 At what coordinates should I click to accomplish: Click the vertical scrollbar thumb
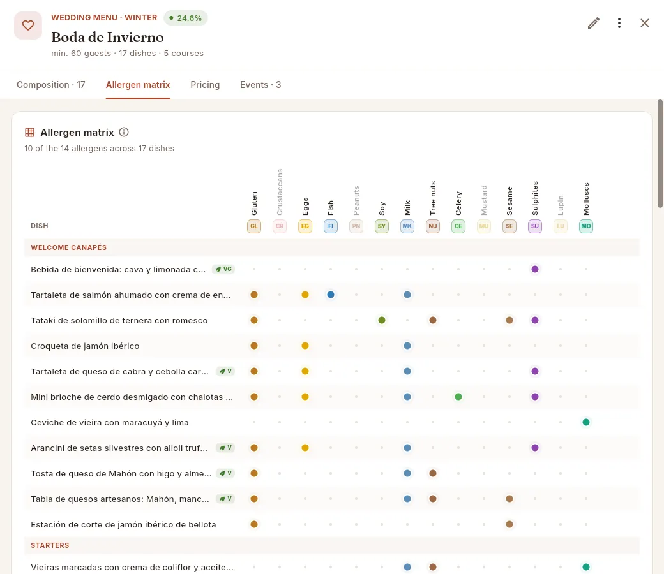pos(660,154)
